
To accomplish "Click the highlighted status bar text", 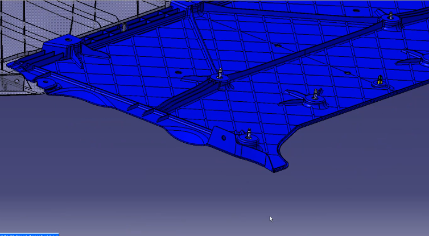I will click(30, 234).
